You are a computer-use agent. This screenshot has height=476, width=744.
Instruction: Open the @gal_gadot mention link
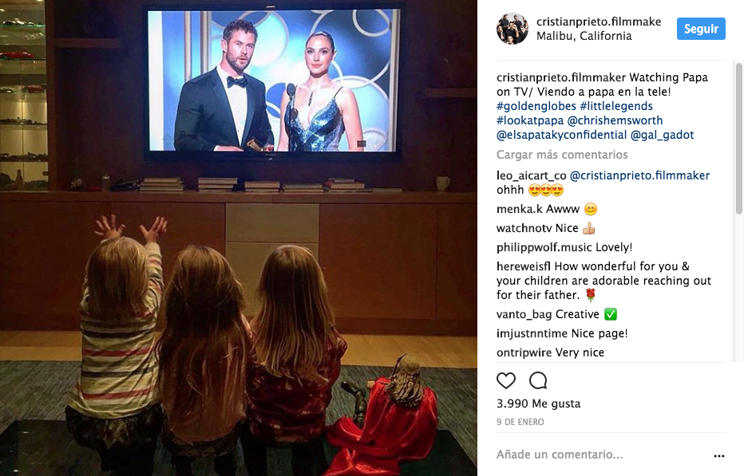click(662, 135)
